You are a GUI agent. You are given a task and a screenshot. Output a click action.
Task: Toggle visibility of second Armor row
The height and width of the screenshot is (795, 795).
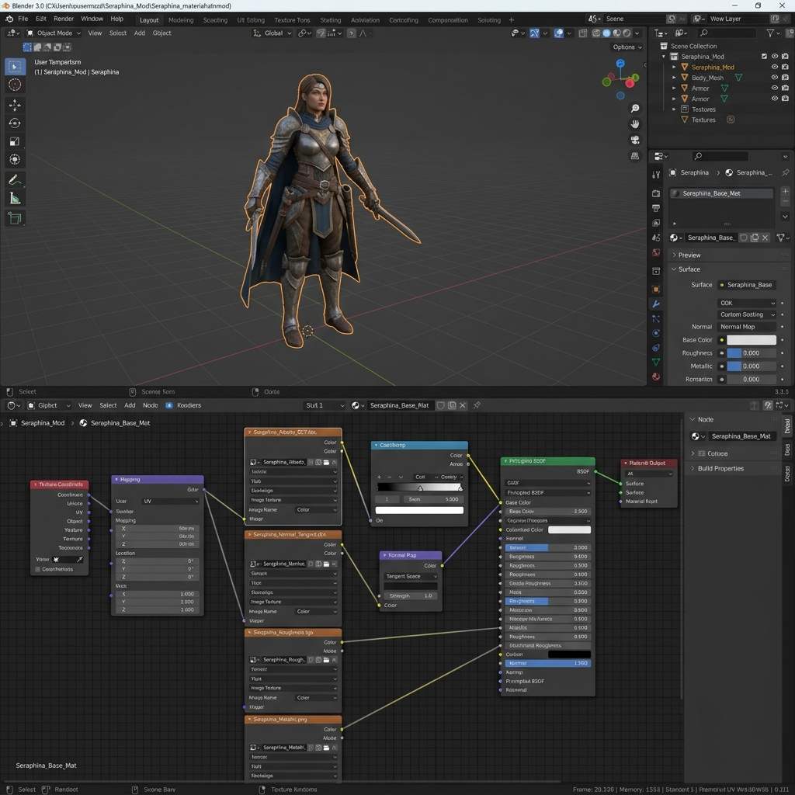coord(774,99)
